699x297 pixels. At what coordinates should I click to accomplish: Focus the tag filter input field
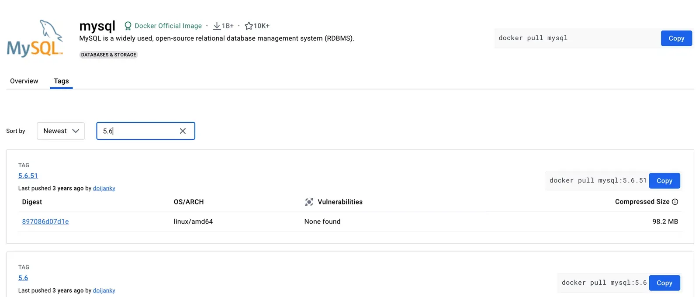point(140,131)
